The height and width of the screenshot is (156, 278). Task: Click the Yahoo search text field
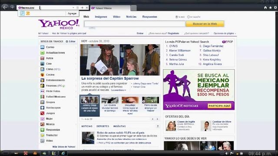(x=135, y=24)
